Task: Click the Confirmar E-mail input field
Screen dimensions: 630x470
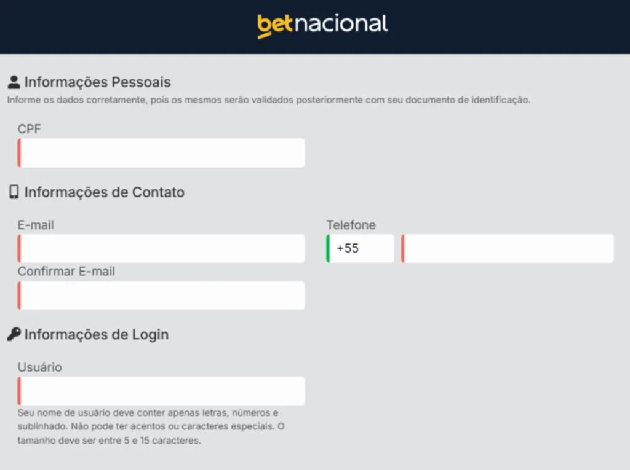Action: 160,295
